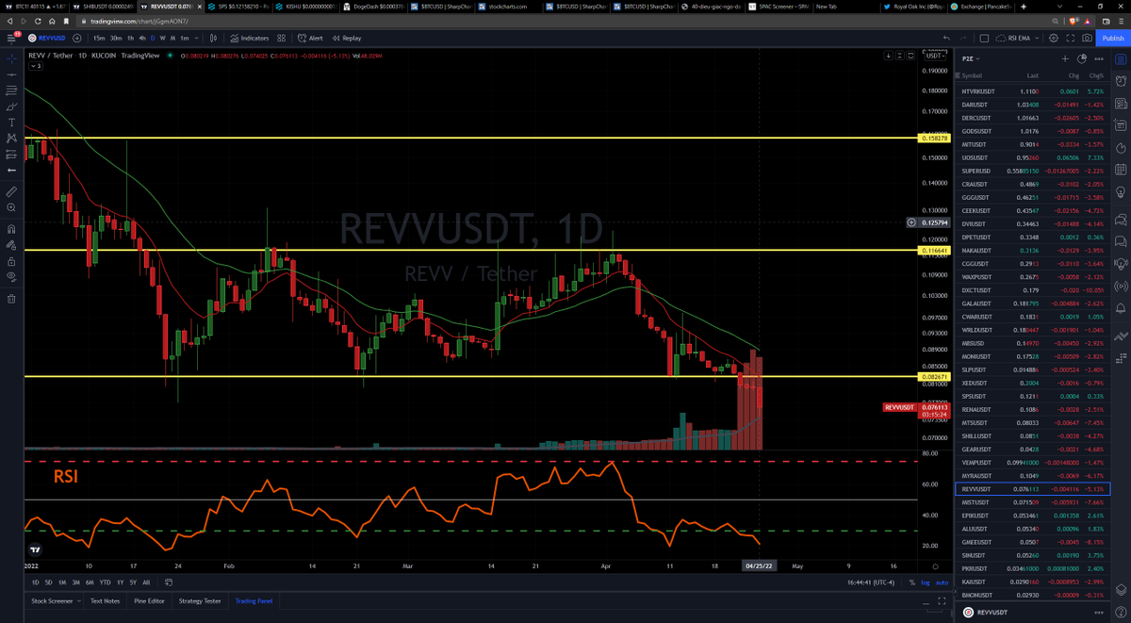Image resolution: width=1131 pixels, height=623 pixels.
Task: Open the Pine Editor tab
Action: click(x=147, y=600)
